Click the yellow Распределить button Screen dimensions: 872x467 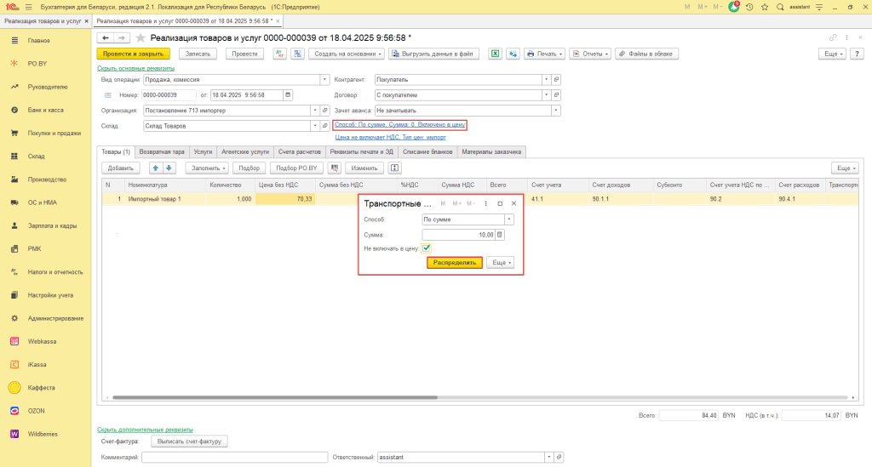pyautogui.click(x=455, y=263)
